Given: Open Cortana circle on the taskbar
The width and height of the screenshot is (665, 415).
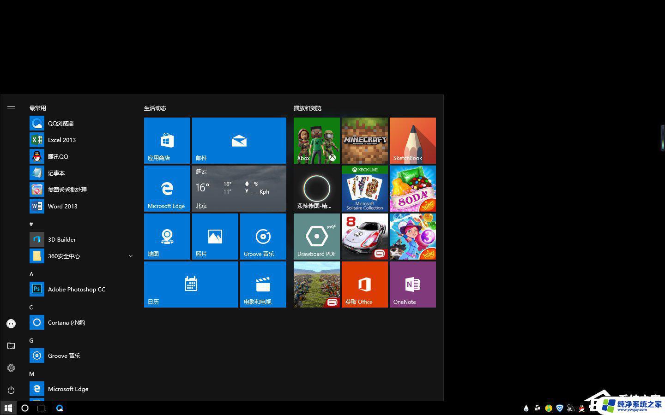Looking at the screenshot, I should pos(25,408).
